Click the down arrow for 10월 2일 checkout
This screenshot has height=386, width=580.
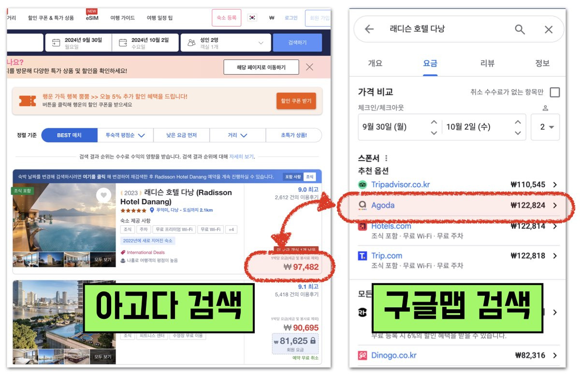point(518,132)
